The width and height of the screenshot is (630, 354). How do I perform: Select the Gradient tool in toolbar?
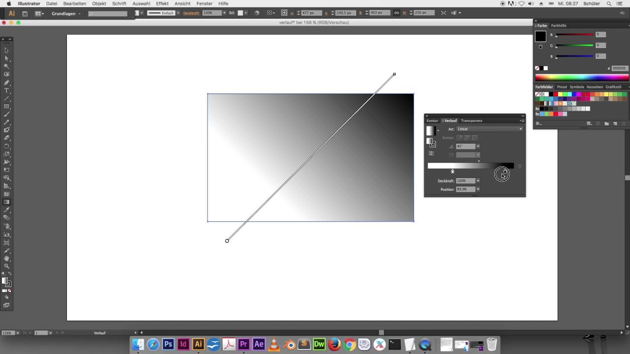click(6, 202)
